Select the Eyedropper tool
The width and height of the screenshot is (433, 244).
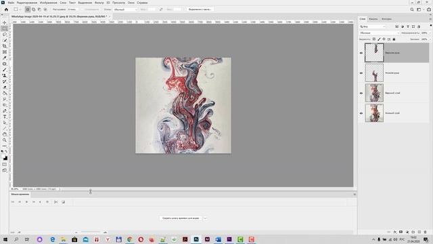coord(5,58)
